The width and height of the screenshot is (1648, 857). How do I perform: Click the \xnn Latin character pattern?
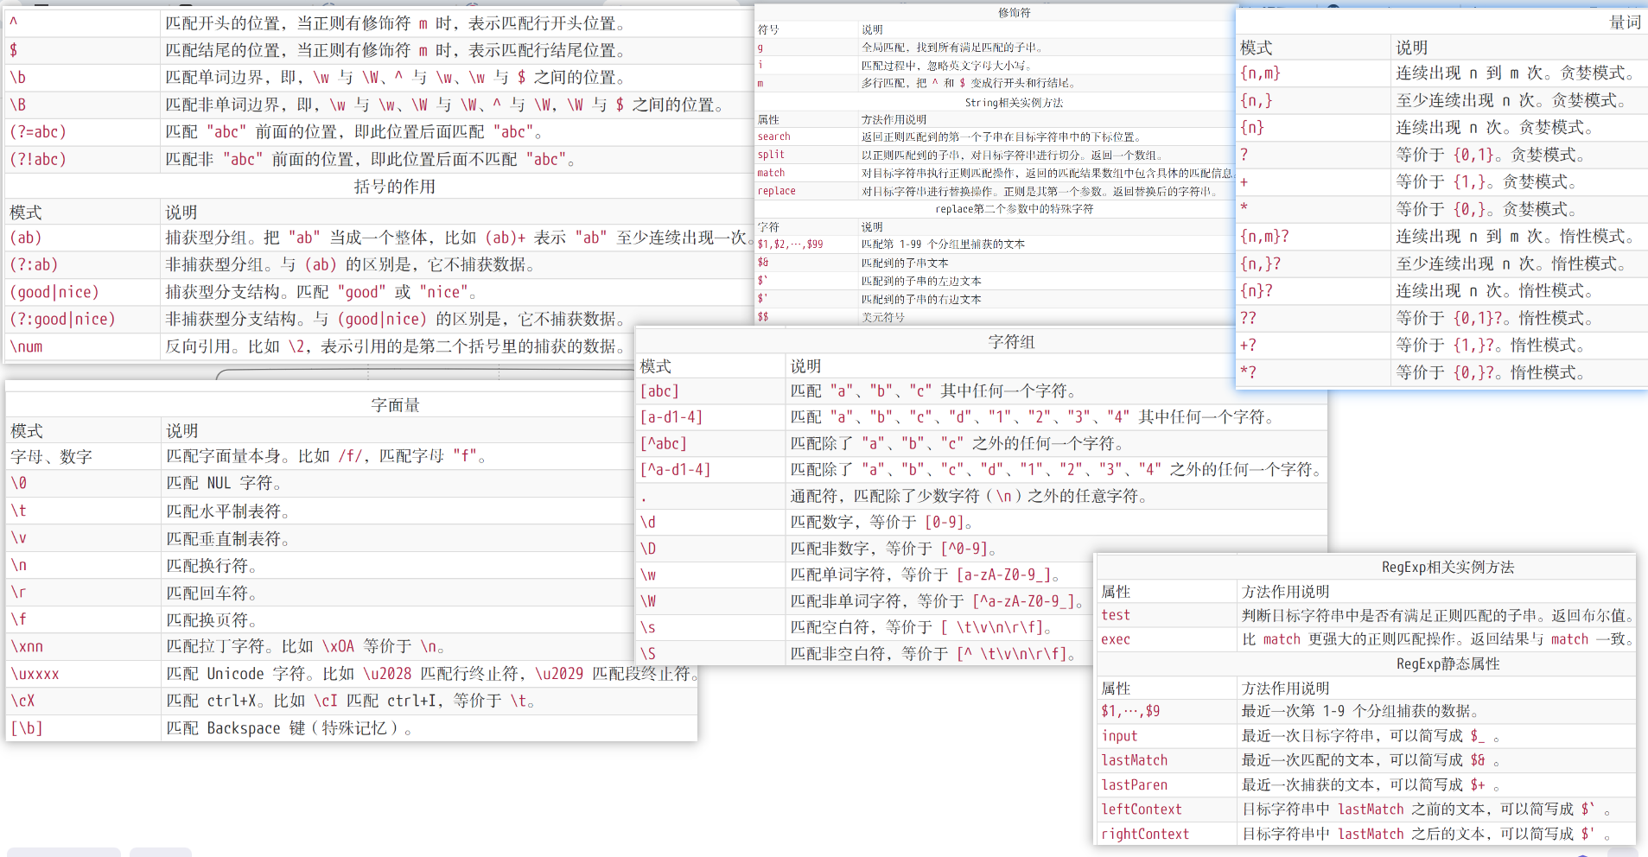pos(27,647)
